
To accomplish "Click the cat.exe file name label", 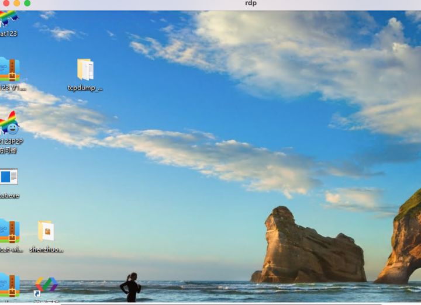I will point(9,196).
